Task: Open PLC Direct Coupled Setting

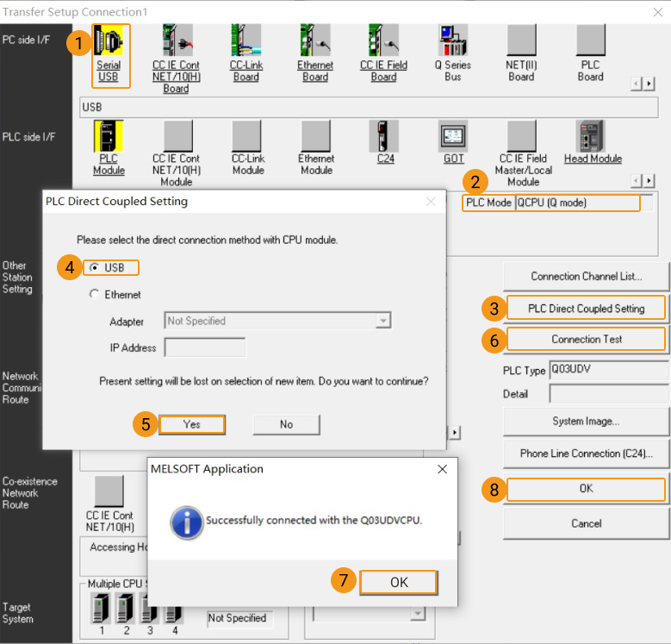Action: pyautogui.click(x=586, y=309)
